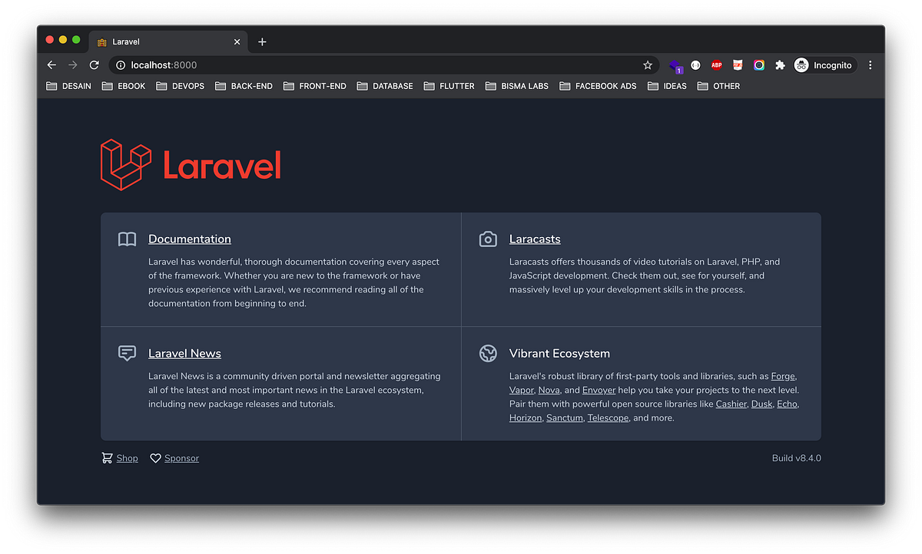Click the book icon beside Documentation
Screen dimensions: 922x554
[x=127, y=239]
